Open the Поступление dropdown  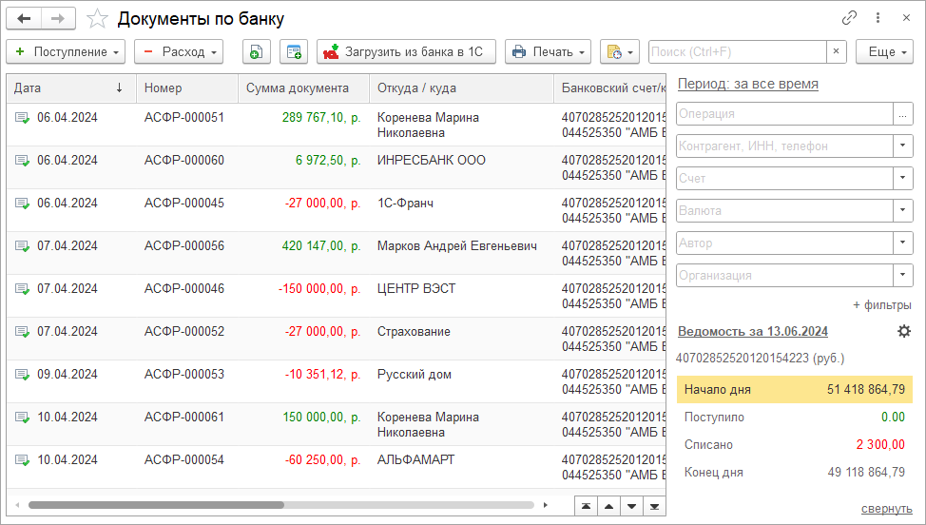point(66,52)
